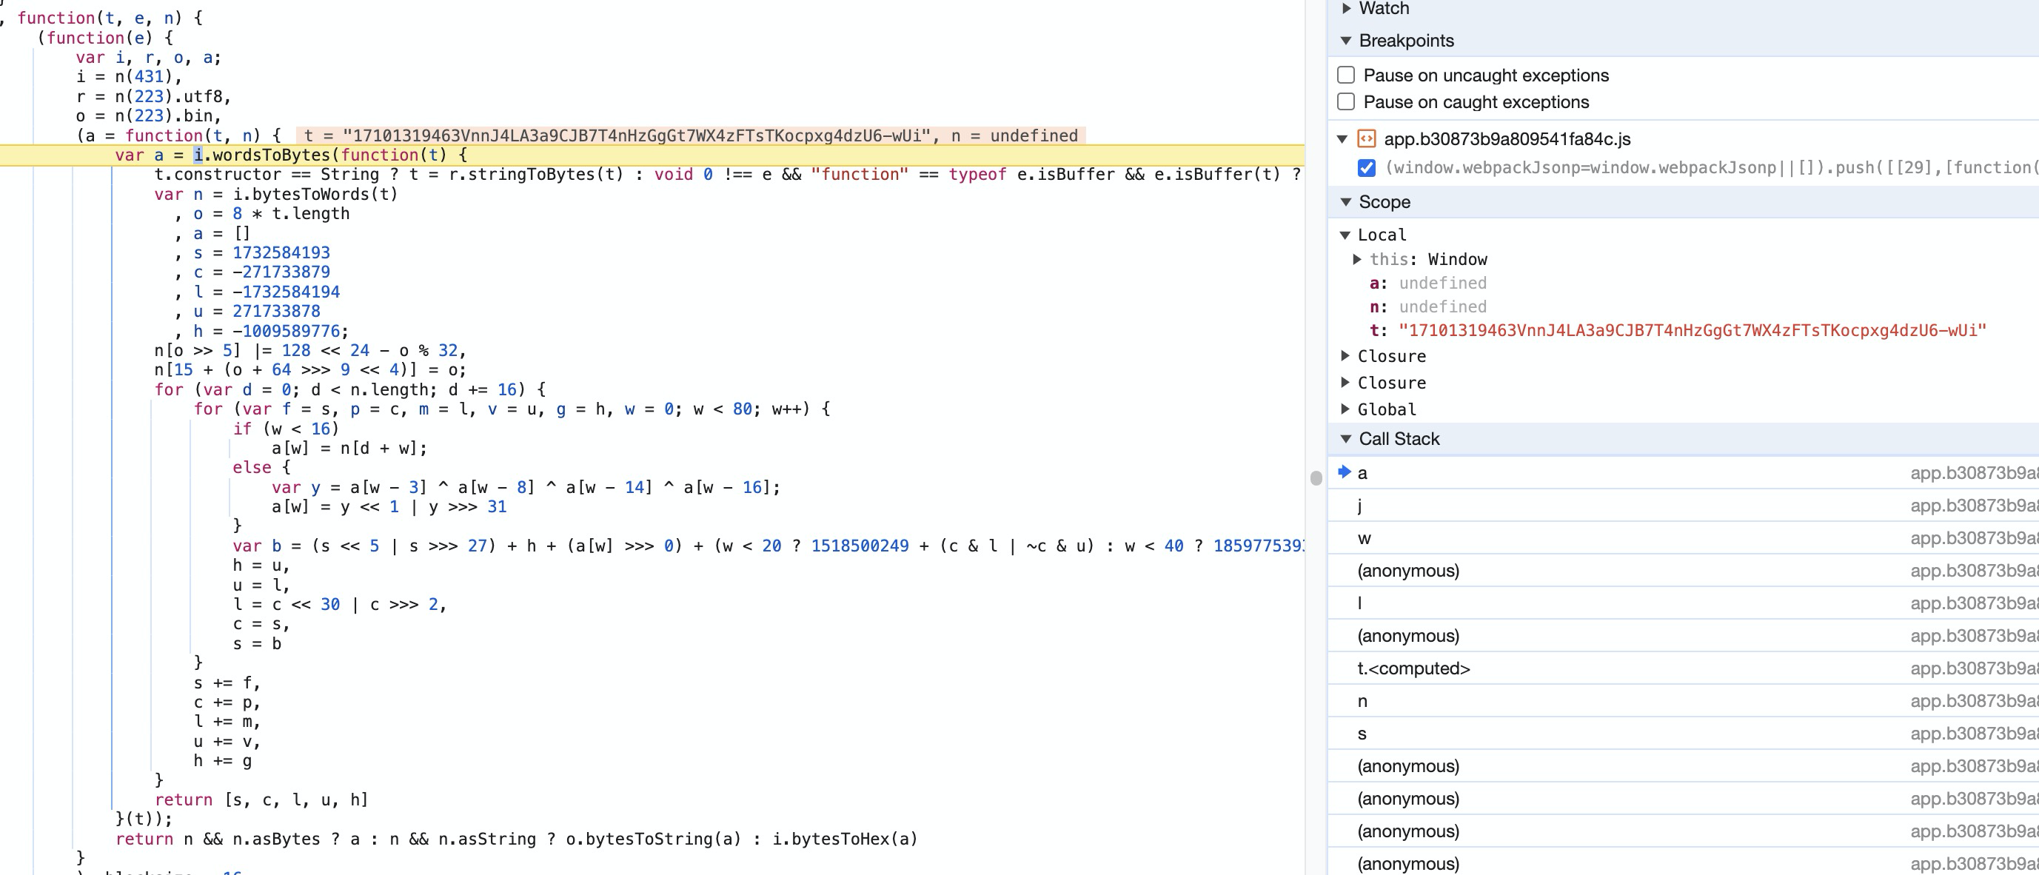Collapse the Breakpoints section
The image size is (2039, 875).
(x=1345, y=41)
